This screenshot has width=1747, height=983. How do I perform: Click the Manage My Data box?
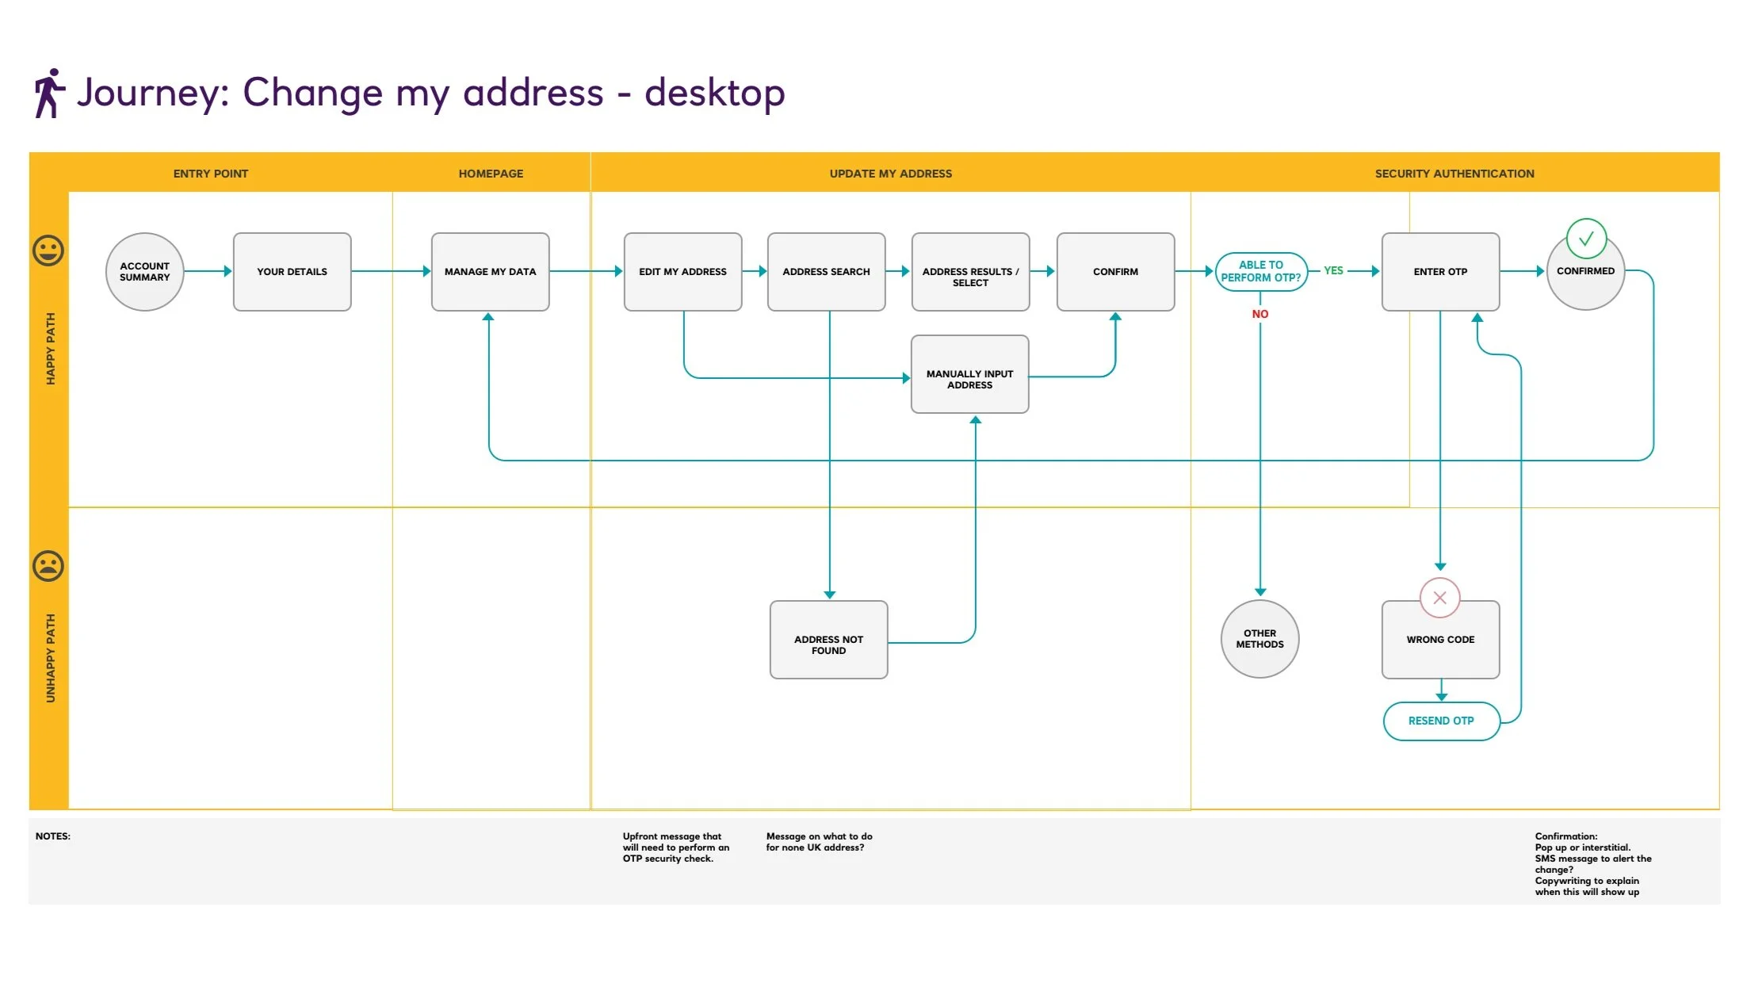(490, 272)
